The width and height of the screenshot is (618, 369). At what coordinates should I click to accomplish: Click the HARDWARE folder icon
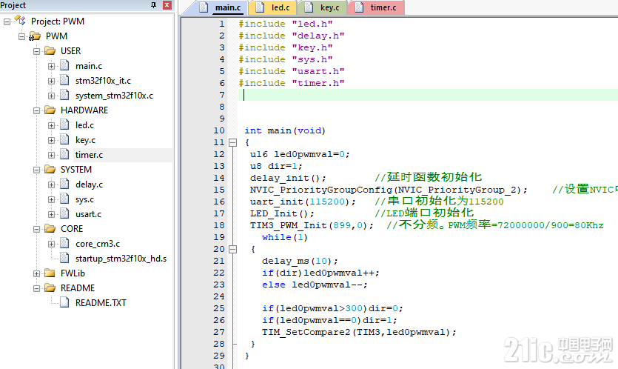[x=50, y=110]
